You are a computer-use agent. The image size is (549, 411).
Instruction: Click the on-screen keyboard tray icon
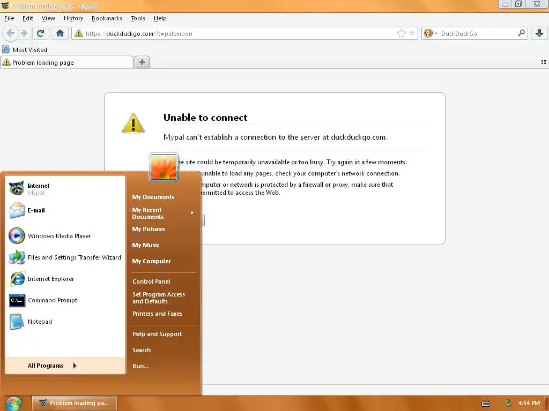pos(485,404)
